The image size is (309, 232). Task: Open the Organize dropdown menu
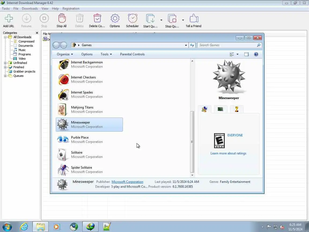click(65, 54)
